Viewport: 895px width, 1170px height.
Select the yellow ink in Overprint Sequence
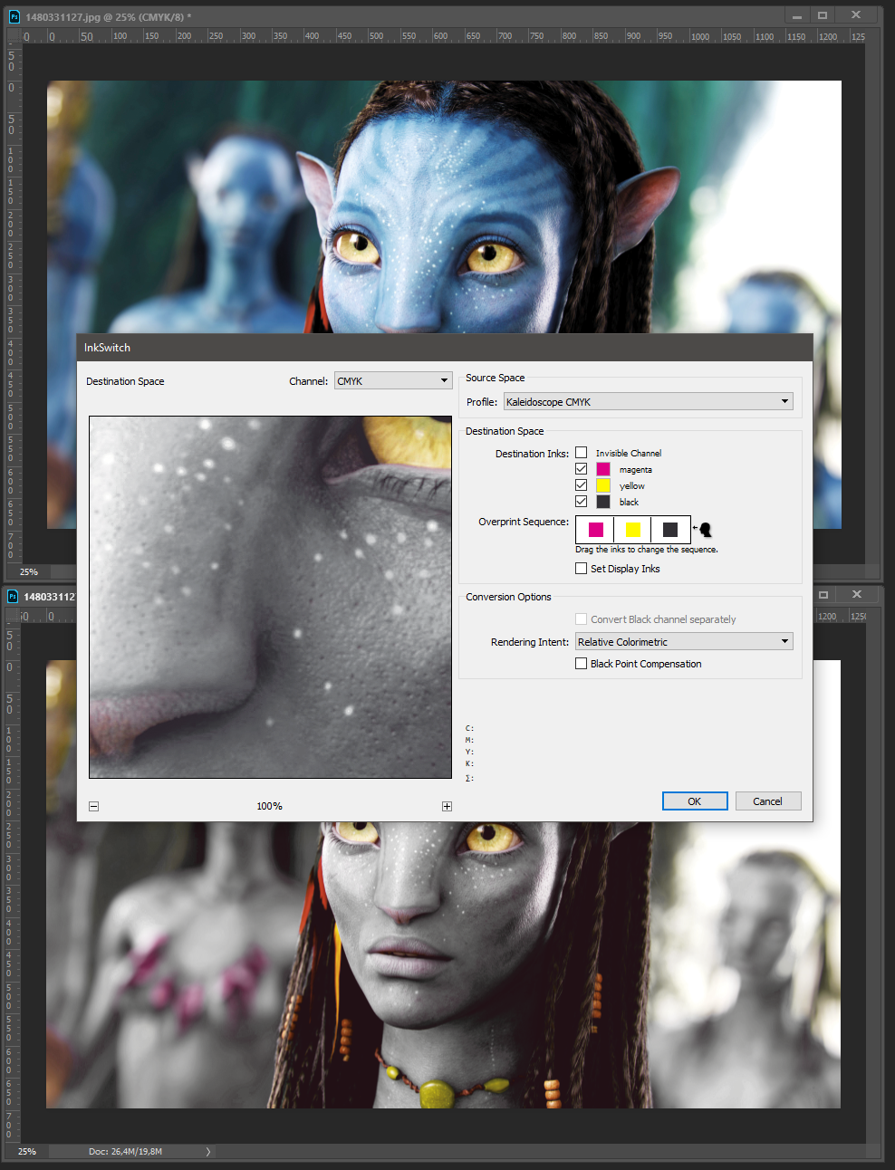coord(633,530)
